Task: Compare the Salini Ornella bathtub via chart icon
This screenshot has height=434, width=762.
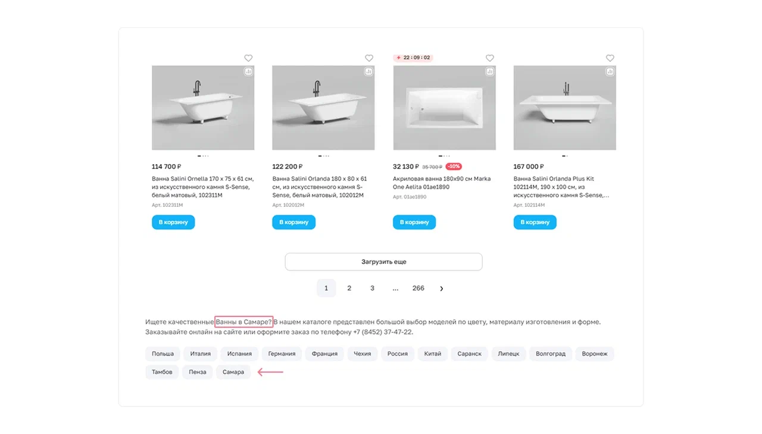Action: (x=248, y=72)
